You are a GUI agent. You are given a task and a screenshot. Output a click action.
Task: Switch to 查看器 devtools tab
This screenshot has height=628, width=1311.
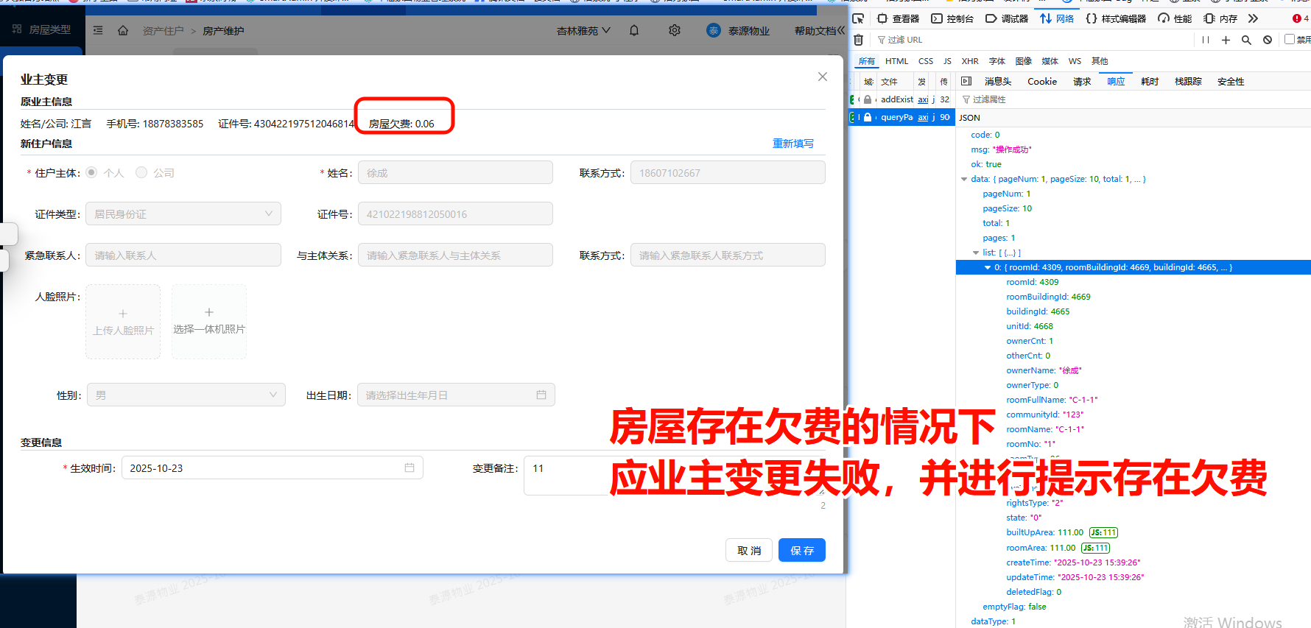tap(898, 18)
